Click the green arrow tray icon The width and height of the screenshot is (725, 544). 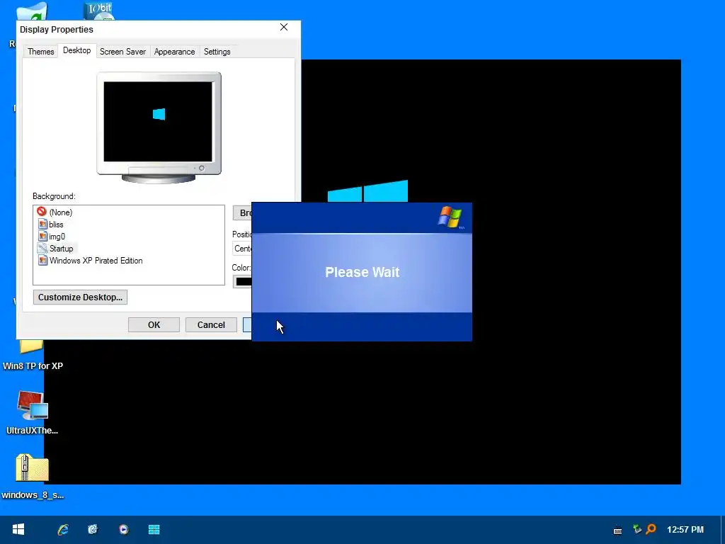pyautogui.click(x=637, y=528)
